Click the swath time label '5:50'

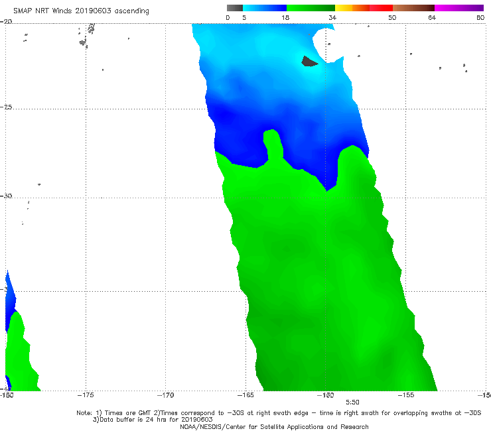352,402
